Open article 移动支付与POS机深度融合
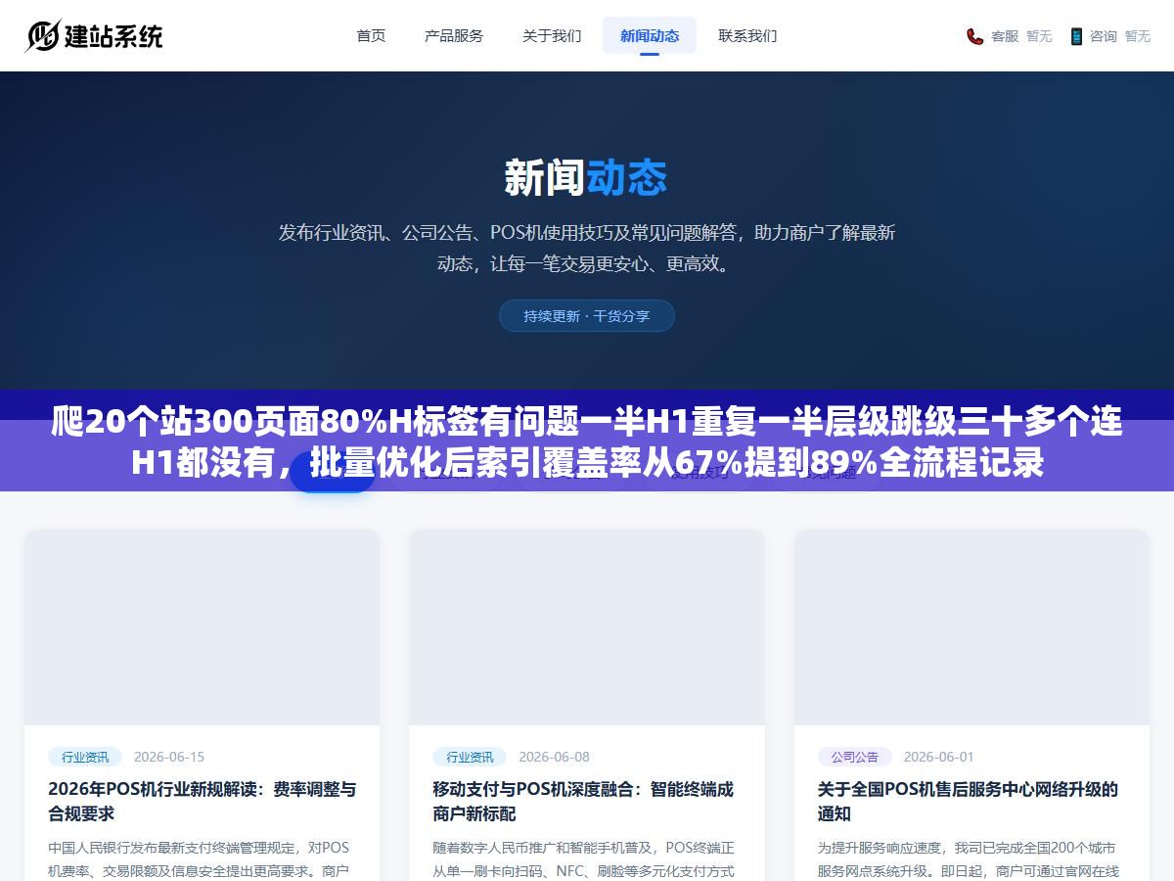This screenshot has width=1174, height=881. pyautogui.click(x=583, y=801)
